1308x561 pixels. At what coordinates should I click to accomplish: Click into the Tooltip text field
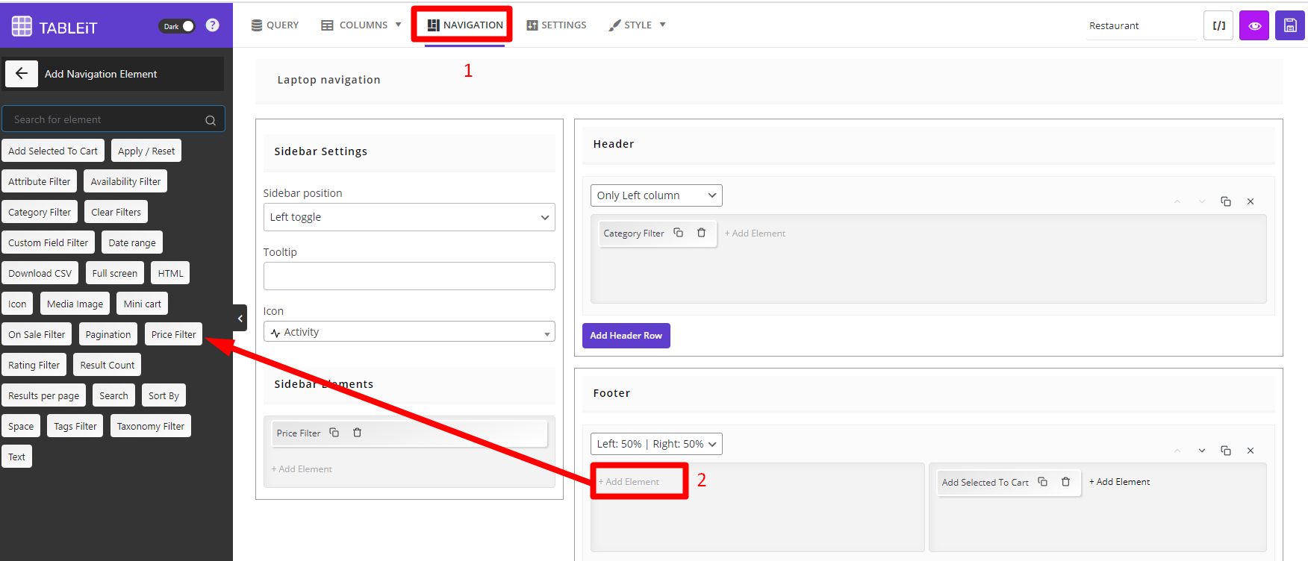tap(409, 276)
